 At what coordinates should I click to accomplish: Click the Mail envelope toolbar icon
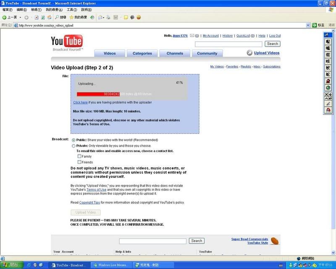click(100, 17)
